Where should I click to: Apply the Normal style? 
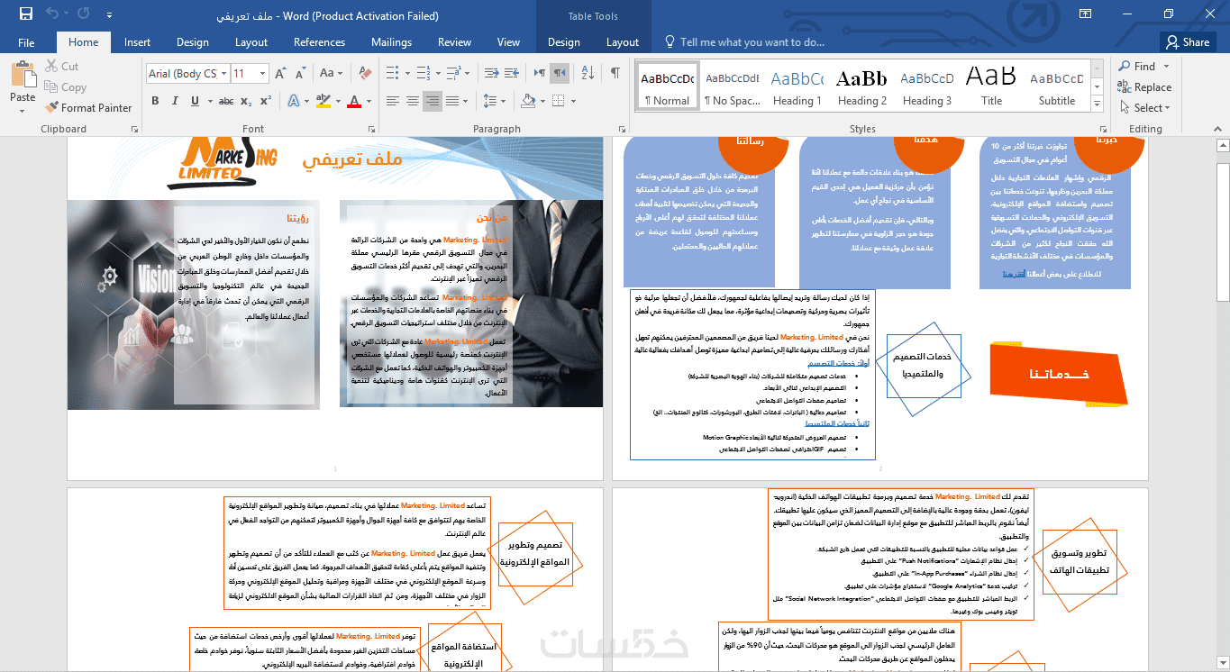tap(668, 87)
